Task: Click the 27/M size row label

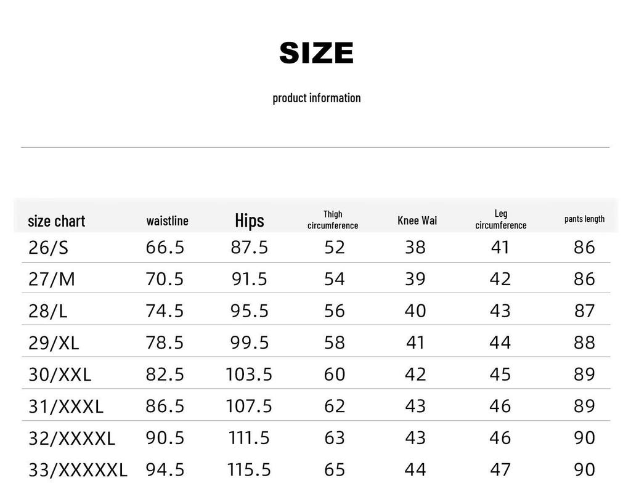Action: click(x=52, y=279)
